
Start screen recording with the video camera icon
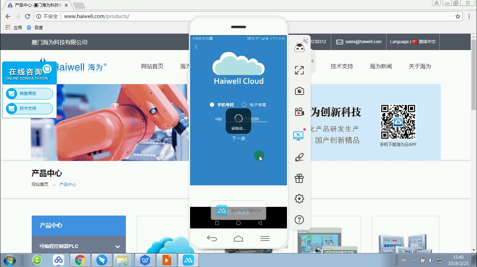click(x=299, y=112)
